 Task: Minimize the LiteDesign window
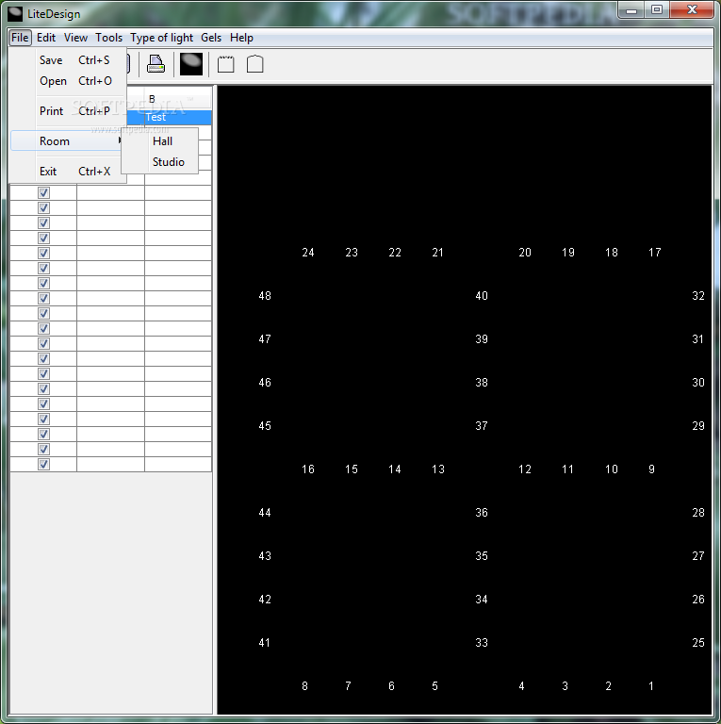631,10
